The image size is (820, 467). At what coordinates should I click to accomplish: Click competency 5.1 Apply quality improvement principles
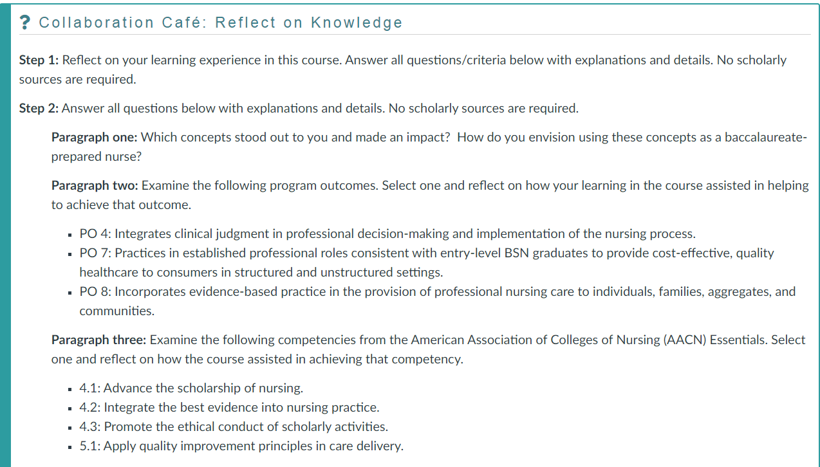coord(241,446)
